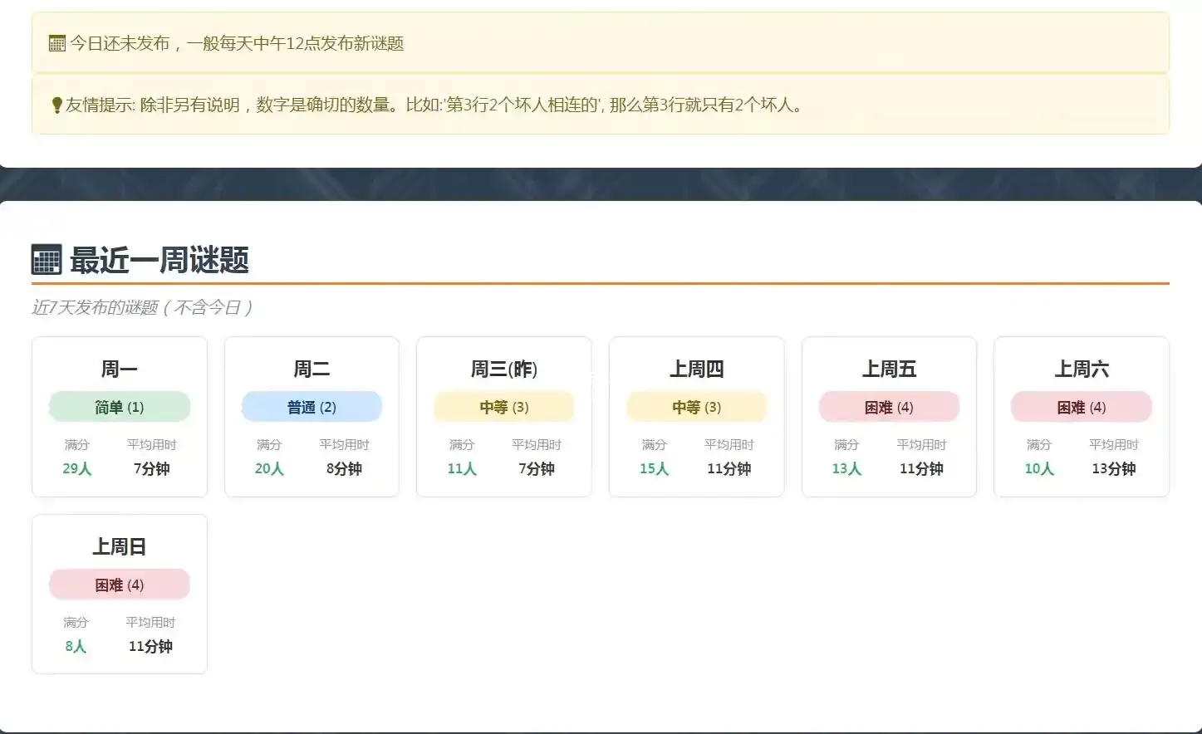This screenshot has height=734, width=1202.
Task: Click the 困难 (4) badge under 上周日
Action: point(120,585)
